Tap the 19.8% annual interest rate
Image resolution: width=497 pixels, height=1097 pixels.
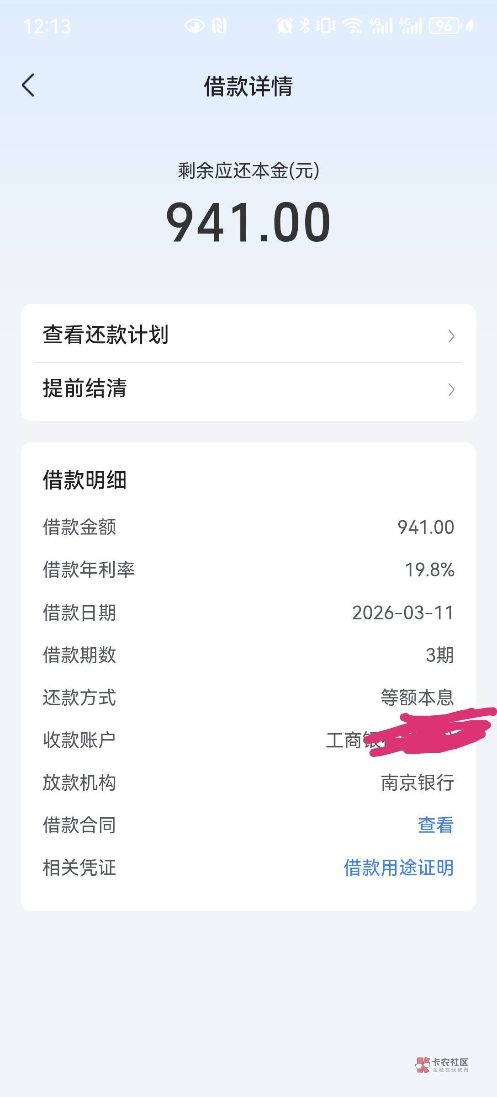[429, 570]
